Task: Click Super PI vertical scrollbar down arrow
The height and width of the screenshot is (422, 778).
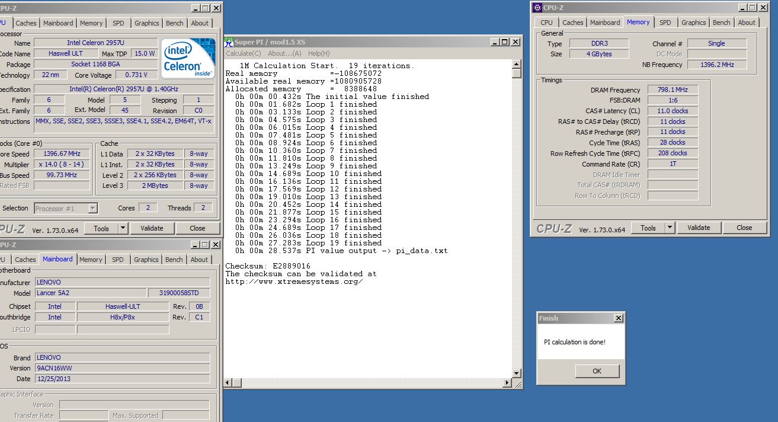Action: tap(517, 373)
